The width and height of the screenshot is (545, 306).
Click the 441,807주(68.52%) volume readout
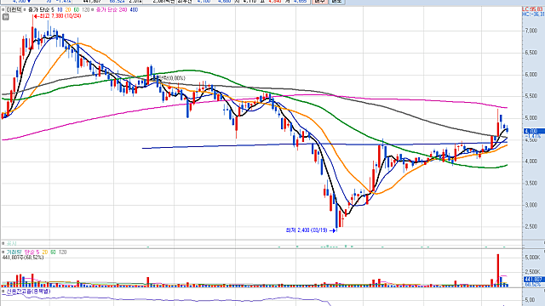coord(23,258)
